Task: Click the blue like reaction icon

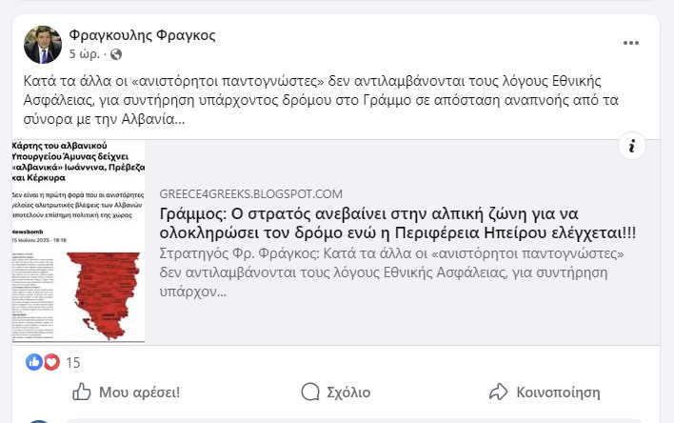Action: [34, 362]
